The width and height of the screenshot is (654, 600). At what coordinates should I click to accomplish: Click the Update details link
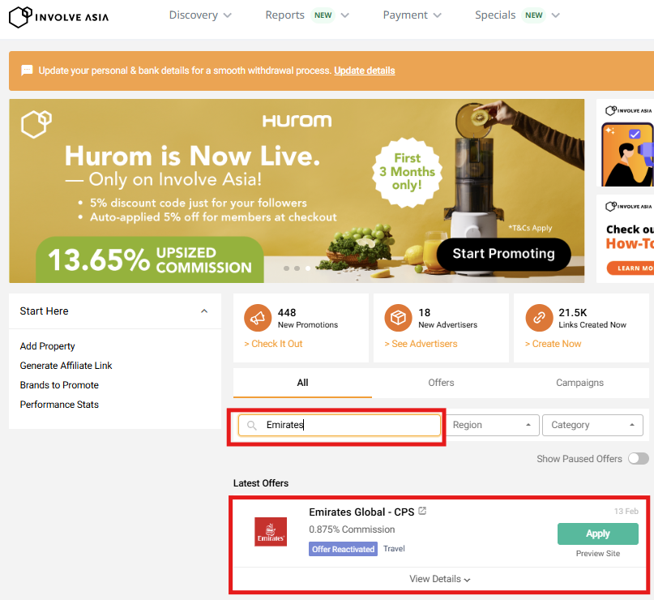click(364, 71)
